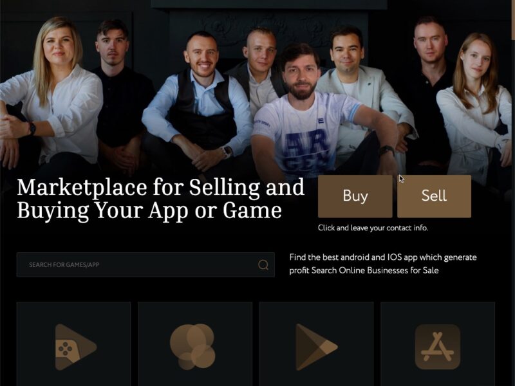Click the magnifying glass search icon
The height and width of the screenshot is (386, 515).
[263, 264]
